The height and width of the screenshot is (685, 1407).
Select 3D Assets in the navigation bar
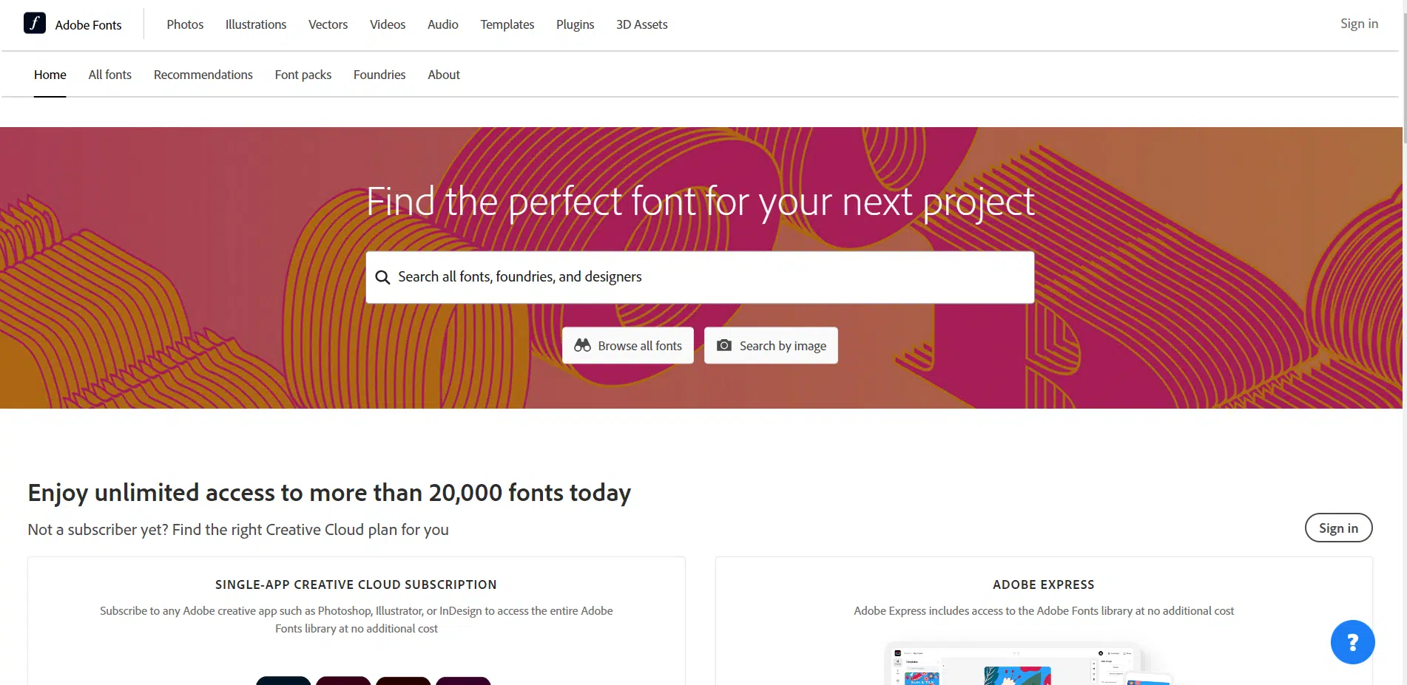point(641,24)
